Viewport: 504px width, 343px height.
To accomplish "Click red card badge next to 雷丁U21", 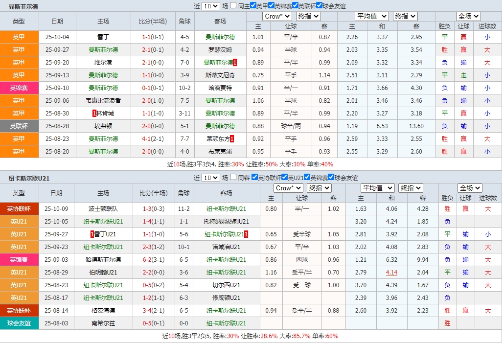I will pyautogui.click(x=91, y=234).
